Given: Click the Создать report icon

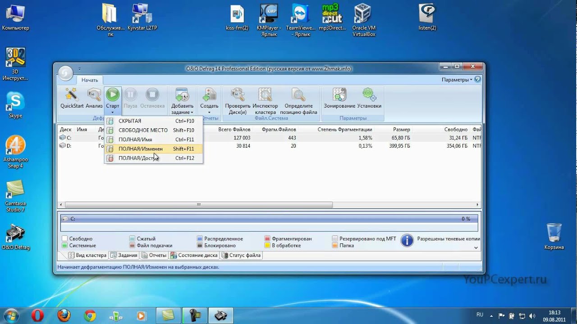Looking at the screenshot, I should (209, 95).
